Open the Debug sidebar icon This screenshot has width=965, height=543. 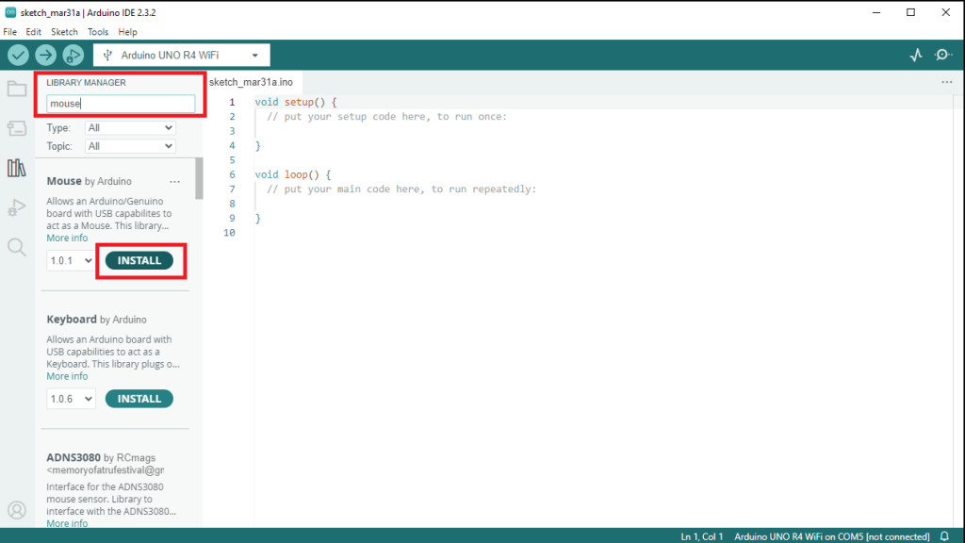pos(17,207)
